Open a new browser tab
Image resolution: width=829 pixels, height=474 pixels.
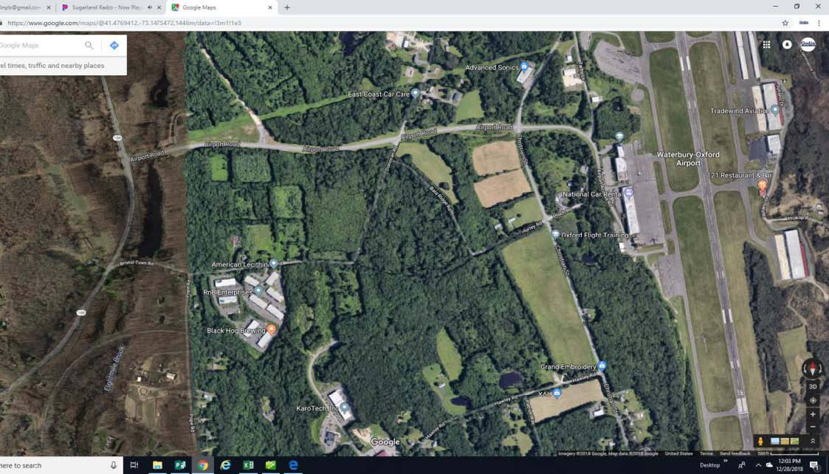point(287,7)
